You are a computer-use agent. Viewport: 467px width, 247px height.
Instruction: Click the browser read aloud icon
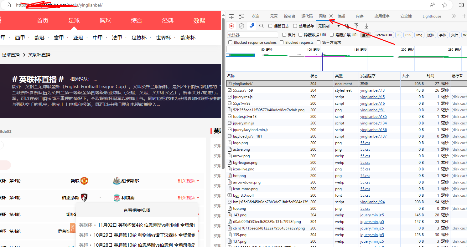coord(432,5)
